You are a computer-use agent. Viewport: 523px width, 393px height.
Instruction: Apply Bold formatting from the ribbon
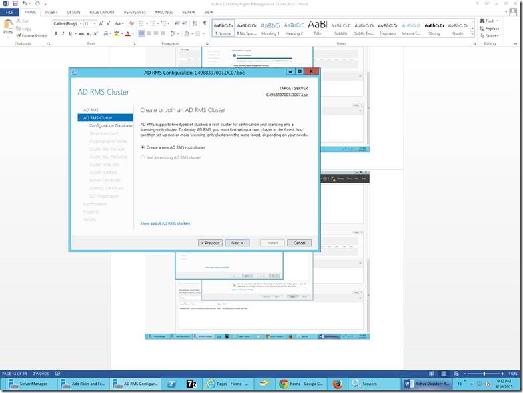point(56,33)
